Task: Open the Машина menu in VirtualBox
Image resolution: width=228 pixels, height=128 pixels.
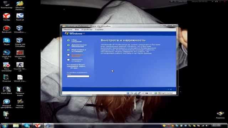Action: [x=68, y=30]
